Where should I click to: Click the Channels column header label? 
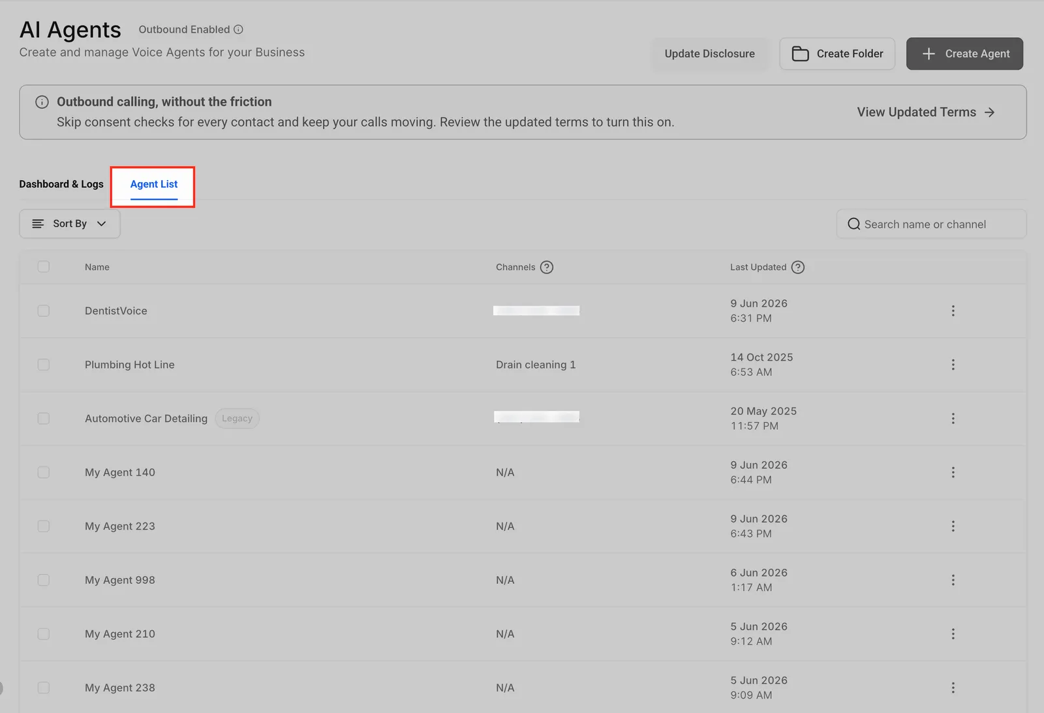(515, 267)
